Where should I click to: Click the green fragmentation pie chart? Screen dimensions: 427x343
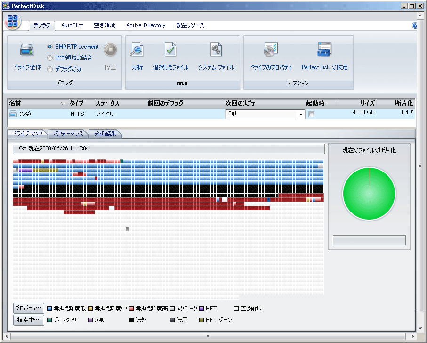point(369,194)
